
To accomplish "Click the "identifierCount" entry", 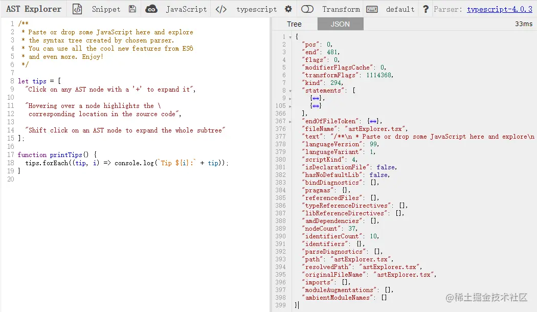I will pos(341,236).
